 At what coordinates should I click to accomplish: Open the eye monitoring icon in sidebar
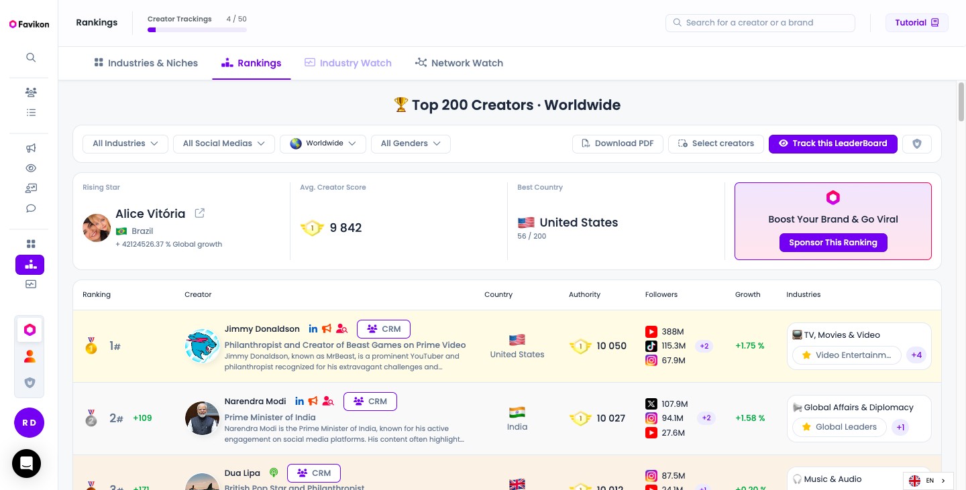pyautogui.click(x=31, y=168)
